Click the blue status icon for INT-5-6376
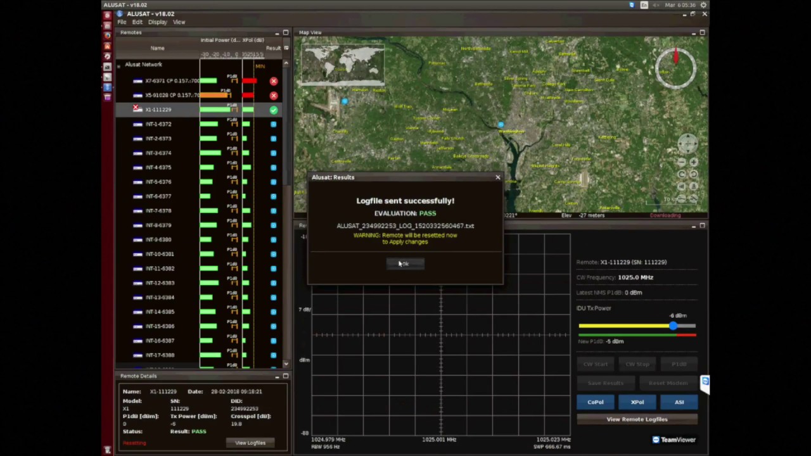811x456 pixels. pos(273,182)
